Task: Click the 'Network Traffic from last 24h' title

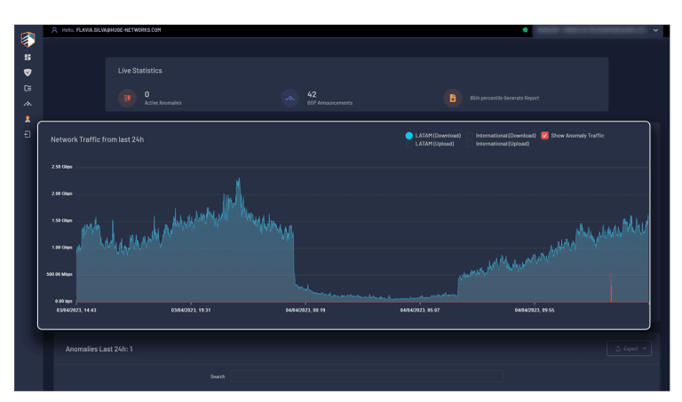Action: click(98, 139)
